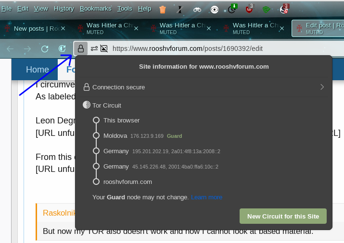Click New Circuit for this Site button
The height and width of the screenshot is (243, 344).
tap(283, 216)
